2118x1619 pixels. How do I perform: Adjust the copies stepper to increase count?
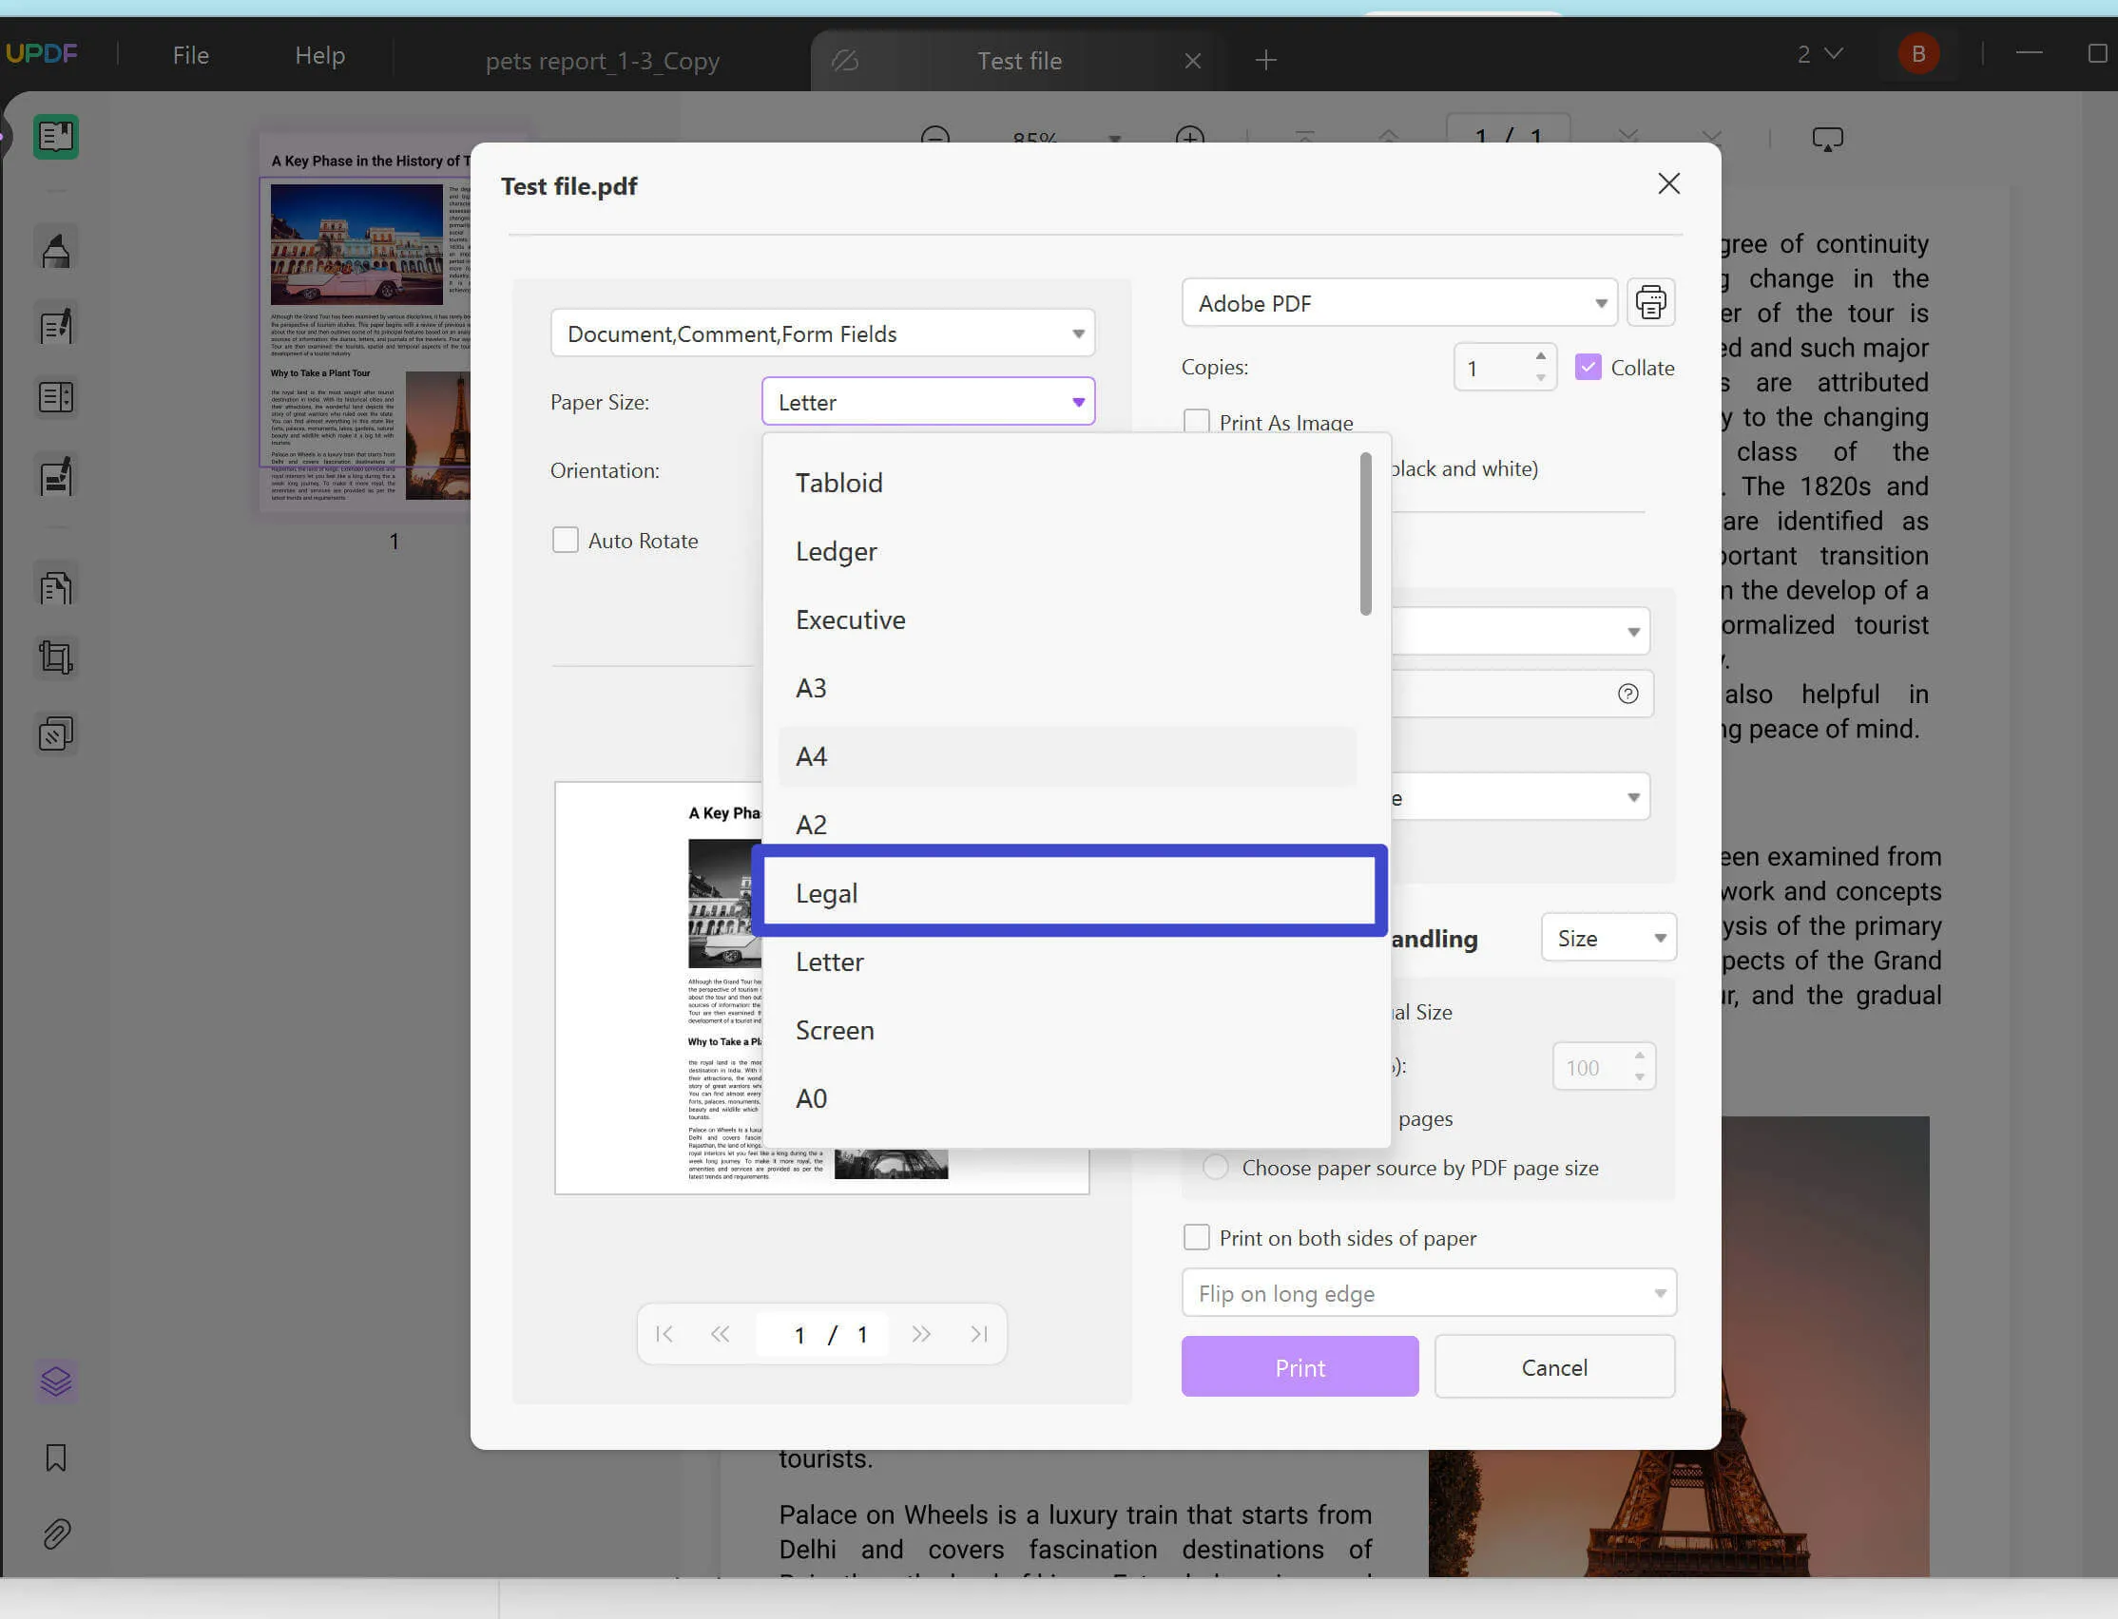[1540, 357]
